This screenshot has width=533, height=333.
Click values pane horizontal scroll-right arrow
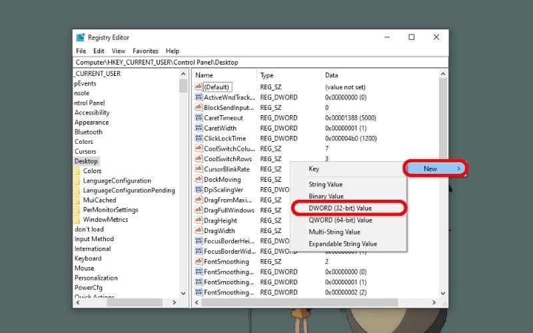click(434, 302)
